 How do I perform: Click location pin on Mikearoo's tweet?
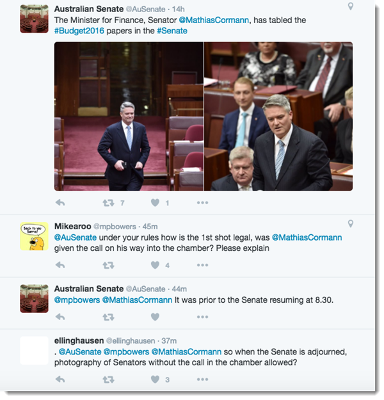(351, 224)
